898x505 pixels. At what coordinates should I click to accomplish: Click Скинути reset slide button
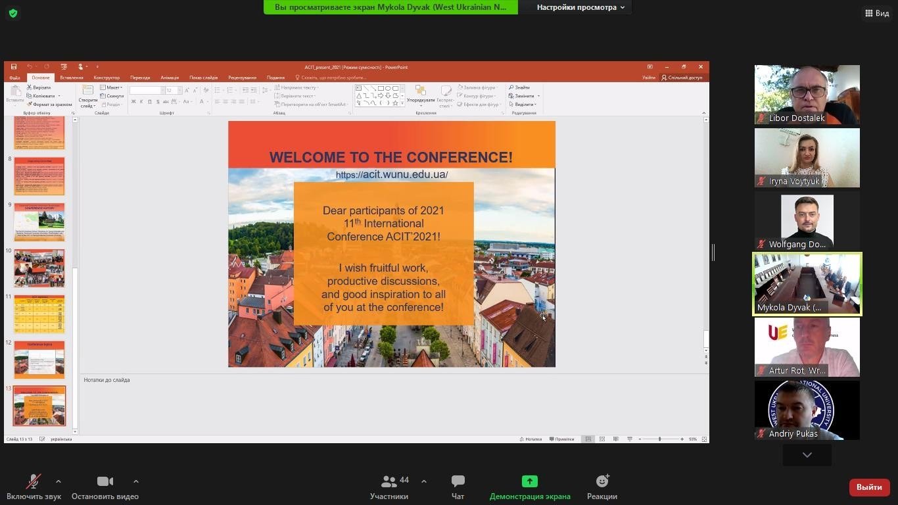(x=112, y=96)
